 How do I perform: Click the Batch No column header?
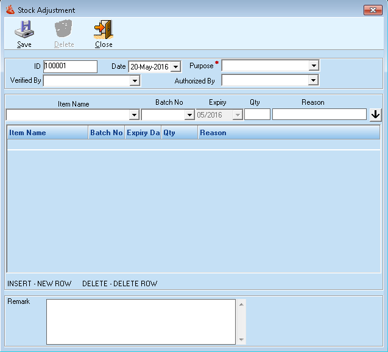(x=106, y=133)
